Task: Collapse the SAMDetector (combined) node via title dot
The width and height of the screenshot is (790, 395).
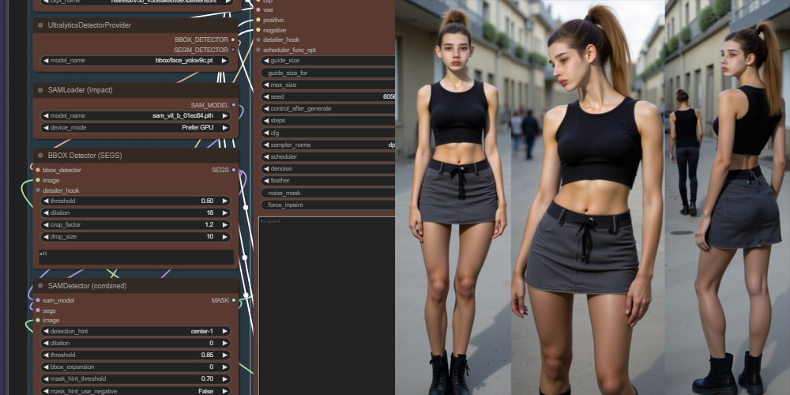Action: pyautogui.click(x=40, y=286)
